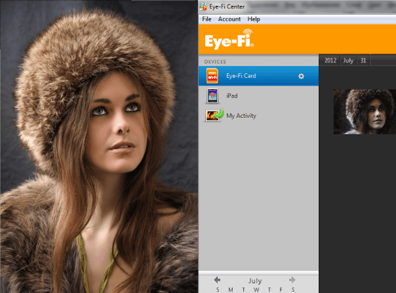Click the Eye-Fi Center title bar icon

(x=203, y=6)
